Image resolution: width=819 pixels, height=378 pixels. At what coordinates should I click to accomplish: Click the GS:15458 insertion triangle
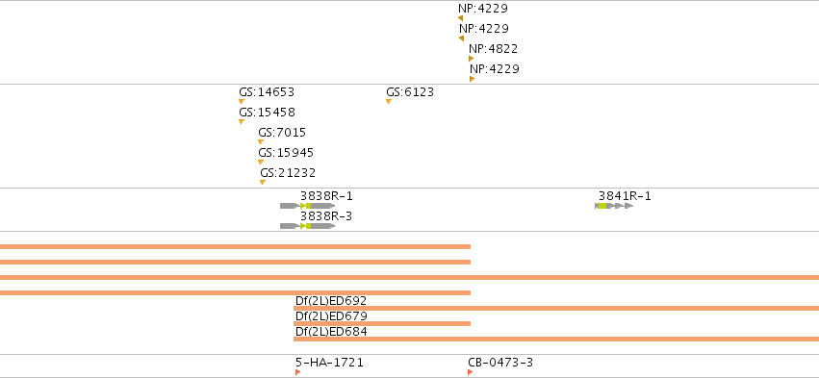(242, 121)
